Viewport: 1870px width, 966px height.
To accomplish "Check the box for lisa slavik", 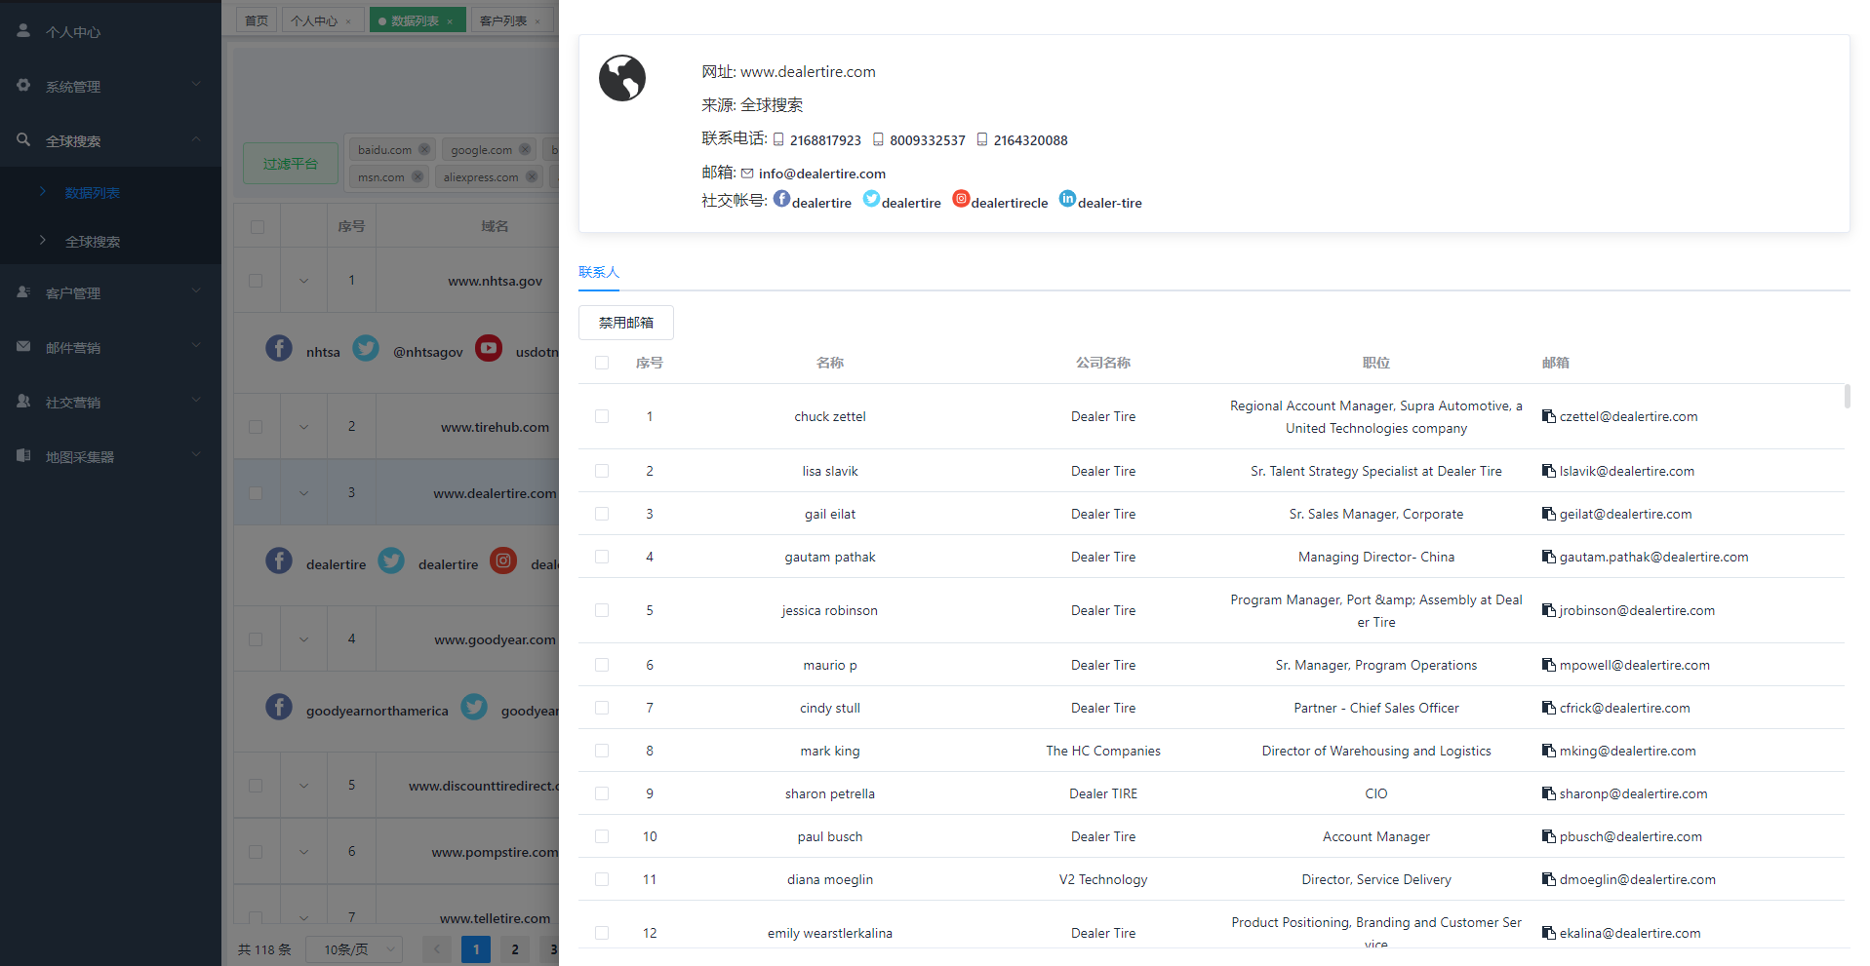I will tap(602, 471).
